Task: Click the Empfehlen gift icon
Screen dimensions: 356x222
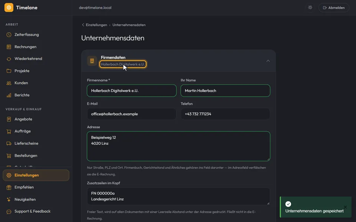Action: [9, 187]
